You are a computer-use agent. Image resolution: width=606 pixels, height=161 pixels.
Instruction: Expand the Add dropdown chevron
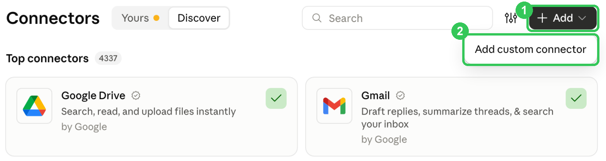[x=582, y=18]
